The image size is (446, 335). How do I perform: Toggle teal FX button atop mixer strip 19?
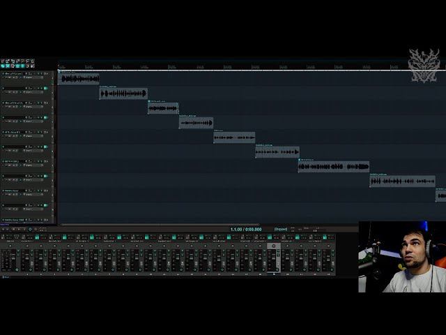pos(270,237)
